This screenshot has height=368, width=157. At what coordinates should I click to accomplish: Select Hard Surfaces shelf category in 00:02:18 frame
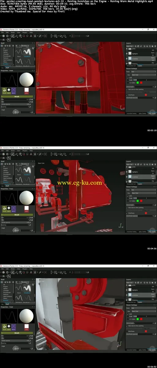coord(8,60)
